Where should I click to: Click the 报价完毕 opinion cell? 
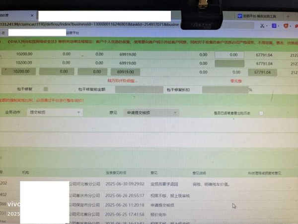(158, 215)
